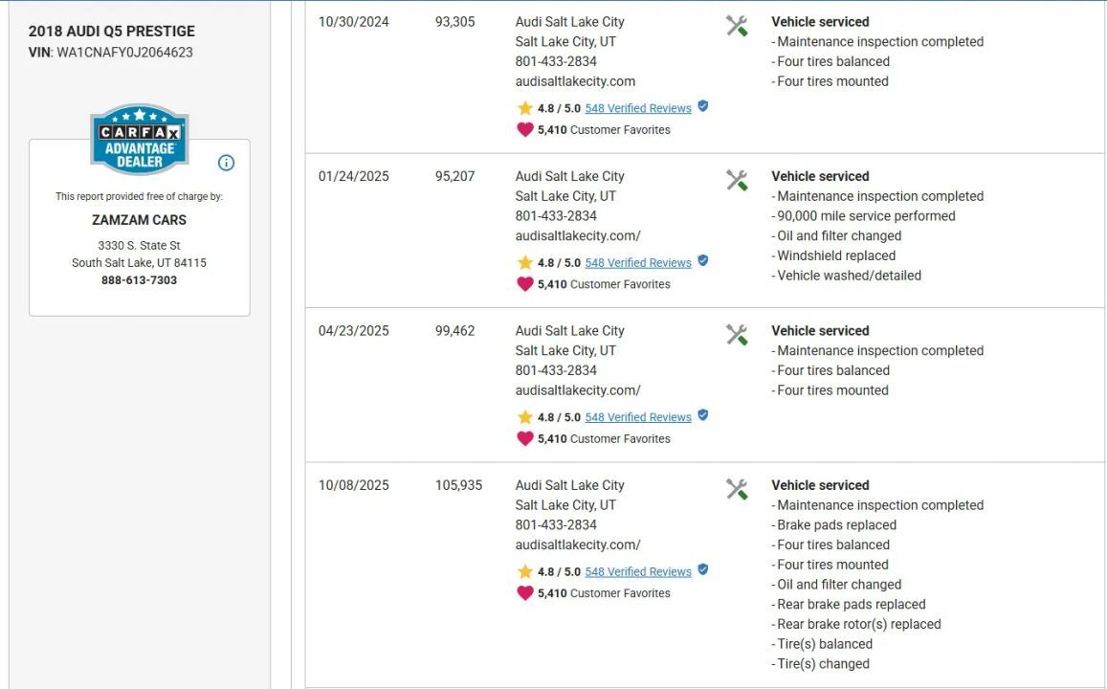Select the VIN WA1CNAFY0J2064623 text

click(x=125, y=53)
